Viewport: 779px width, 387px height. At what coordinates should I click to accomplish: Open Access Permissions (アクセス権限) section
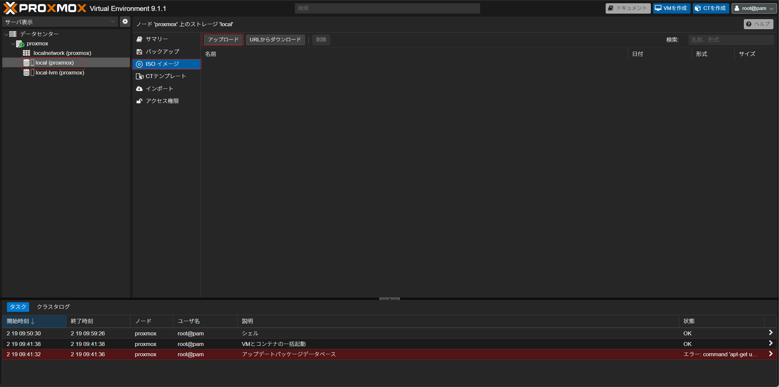(x=162, y=101)
